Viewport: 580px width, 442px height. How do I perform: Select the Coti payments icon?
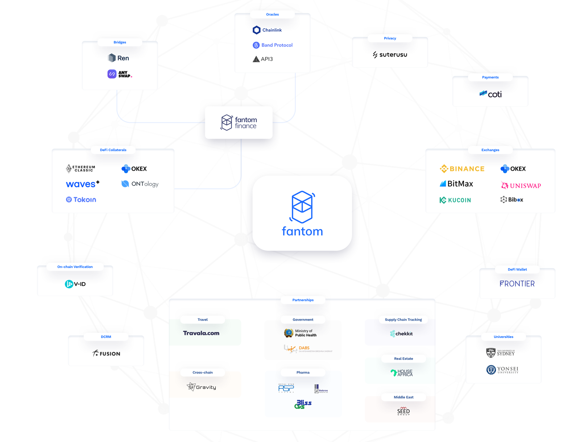pyautogui.click(x=490, y=94)
